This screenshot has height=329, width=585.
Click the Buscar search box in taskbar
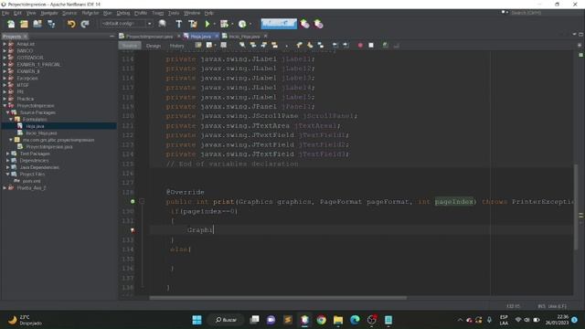point(226,320)
